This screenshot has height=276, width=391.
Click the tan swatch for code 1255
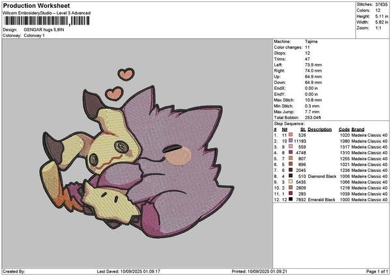point(291,158)
